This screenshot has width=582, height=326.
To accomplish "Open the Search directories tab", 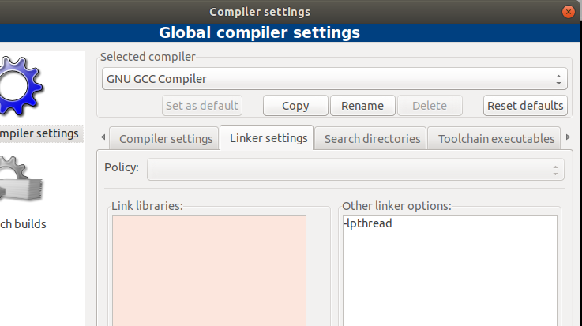I will pos(370,138).
